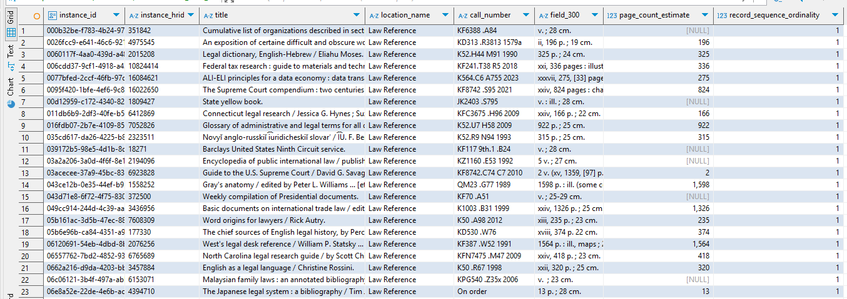Open the title column filter arrow
The image size is (847, 299).
click(x=357, y=15)
